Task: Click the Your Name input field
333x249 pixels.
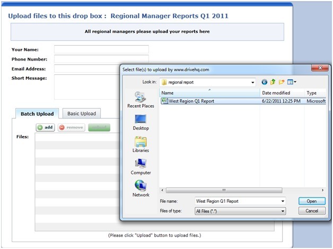Action: coord(101,49)
